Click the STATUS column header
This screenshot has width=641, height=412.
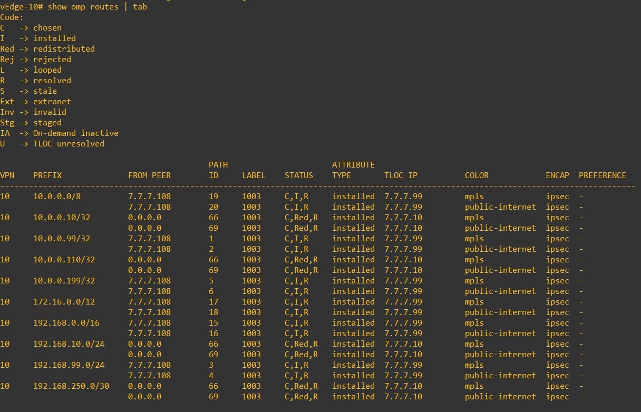point(299,175)
